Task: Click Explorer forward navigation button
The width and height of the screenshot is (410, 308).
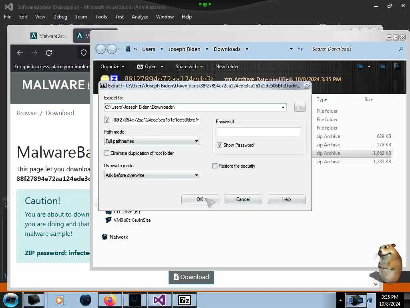Action: pos(112,49)
